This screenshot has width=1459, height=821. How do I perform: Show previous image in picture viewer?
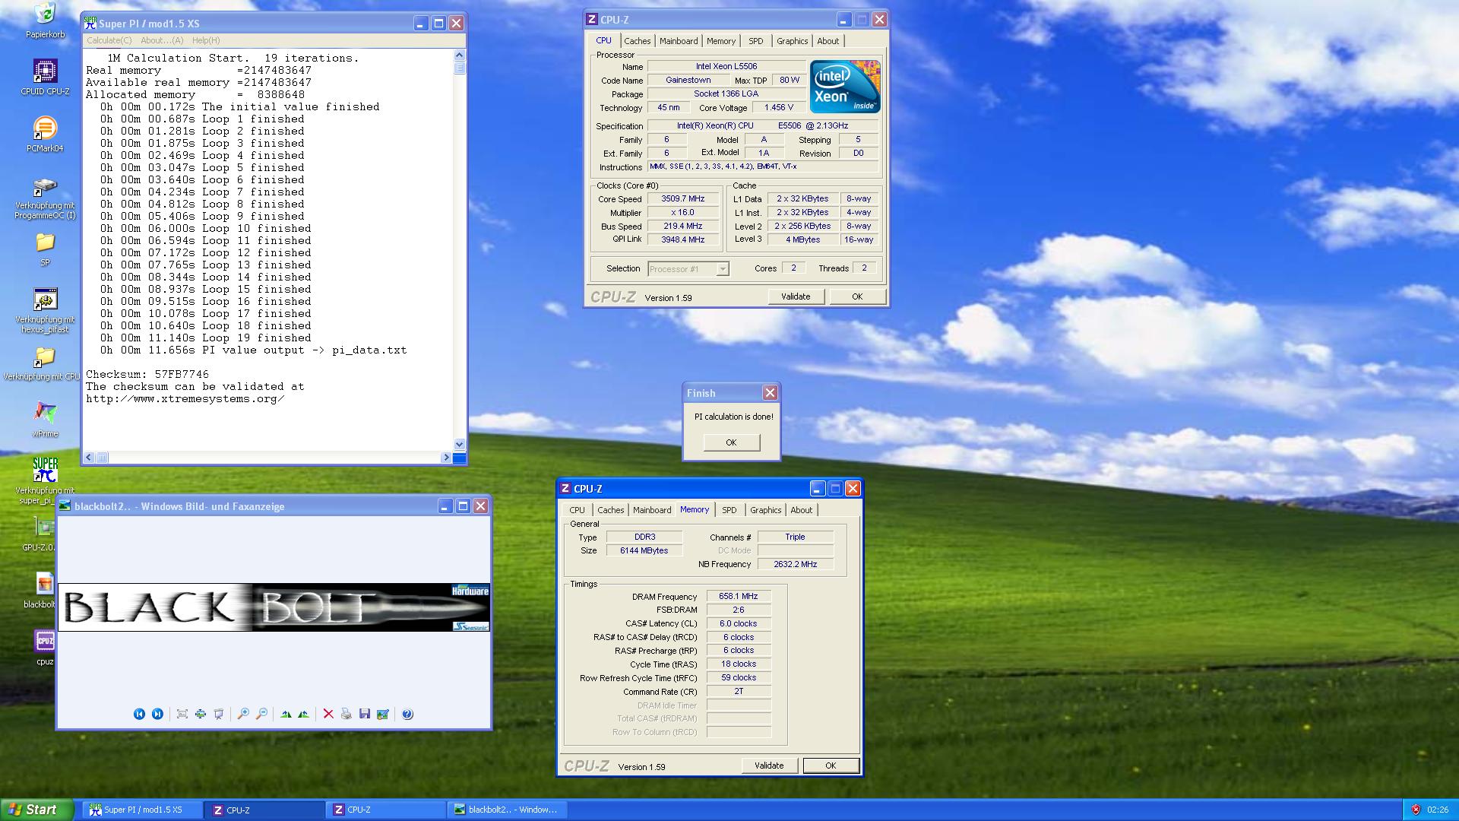coord(139,714)
